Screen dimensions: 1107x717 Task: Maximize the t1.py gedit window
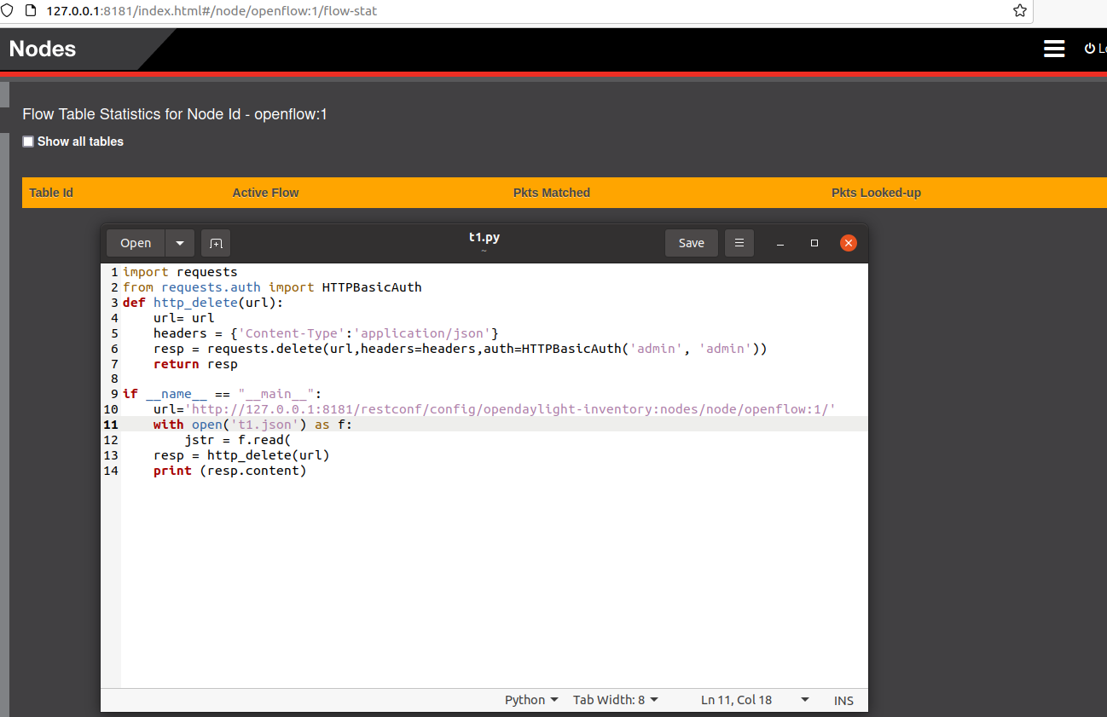[x=814, y=243]
